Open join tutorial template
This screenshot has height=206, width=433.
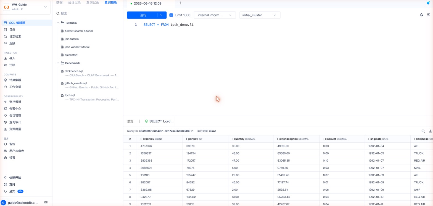pyautogui.click(x=72, y=39)
